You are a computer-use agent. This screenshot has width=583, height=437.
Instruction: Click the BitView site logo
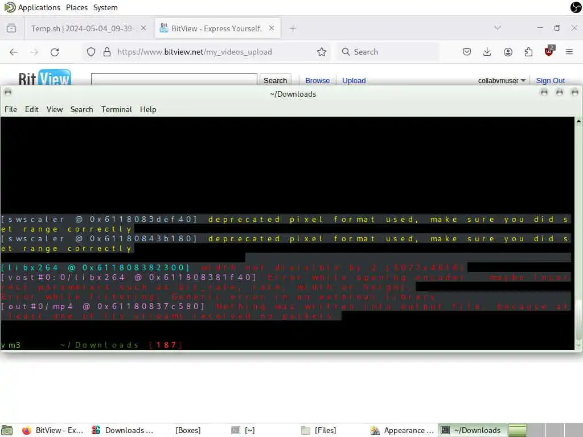(x=44, y=77)
